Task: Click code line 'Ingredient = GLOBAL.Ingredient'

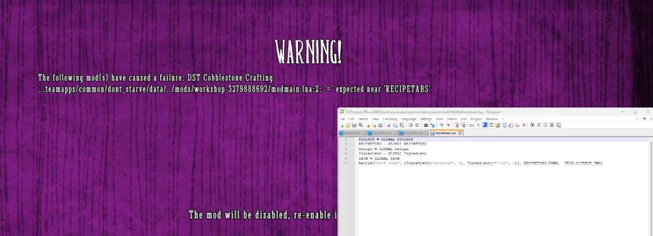Action: pyautogui.click(x=392, y=154)
